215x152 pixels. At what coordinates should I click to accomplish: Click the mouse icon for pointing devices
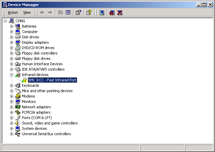coord(18,91)
